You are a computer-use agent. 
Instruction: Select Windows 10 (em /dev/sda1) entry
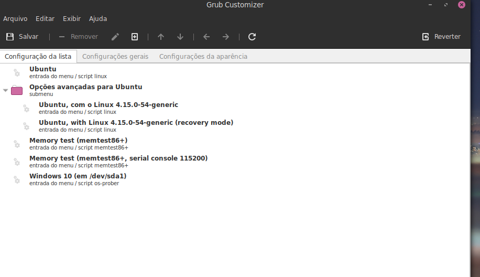tap(235, 179)
